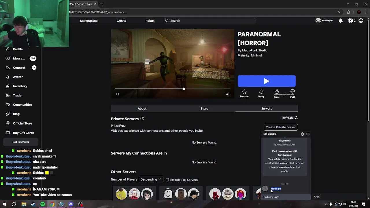Click the blue Play button
Screen dimensions: 370x208
pyautogui.click(x=267, y=81)
